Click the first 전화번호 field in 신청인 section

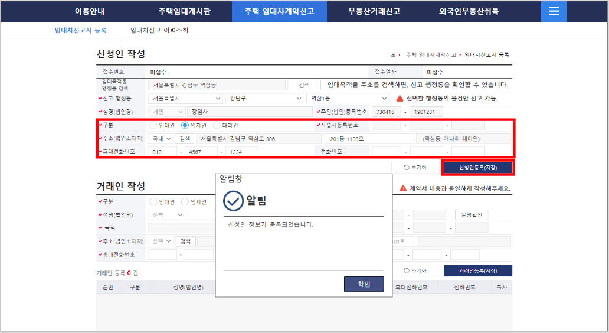tap(387, 152)
